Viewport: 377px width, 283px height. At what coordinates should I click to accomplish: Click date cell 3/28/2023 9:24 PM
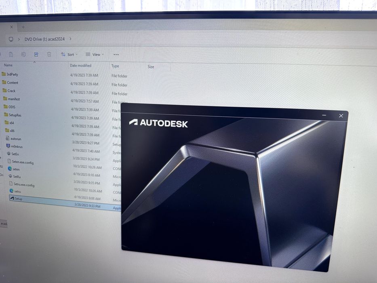coord(86,159)
